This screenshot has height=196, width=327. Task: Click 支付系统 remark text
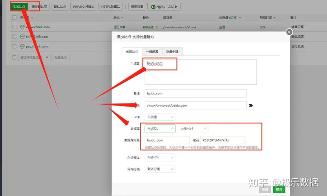[x=298, y=46]
